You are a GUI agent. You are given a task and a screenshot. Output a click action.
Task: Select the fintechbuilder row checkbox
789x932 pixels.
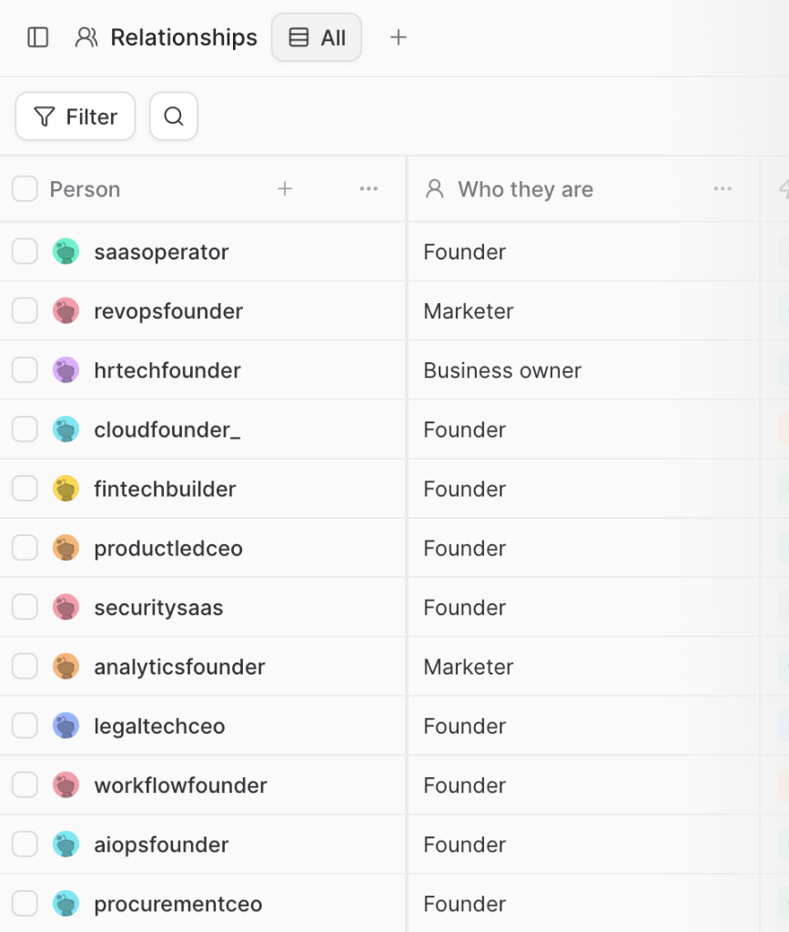(25, 489)
